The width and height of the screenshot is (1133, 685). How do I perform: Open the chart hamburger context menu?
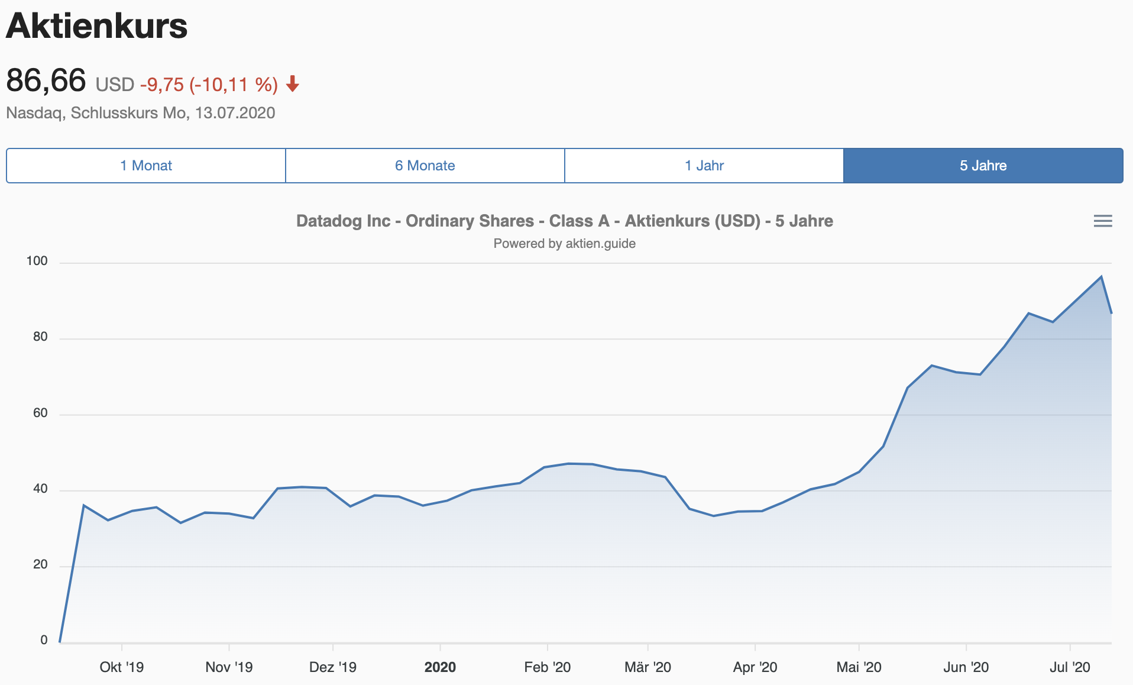1103,221
